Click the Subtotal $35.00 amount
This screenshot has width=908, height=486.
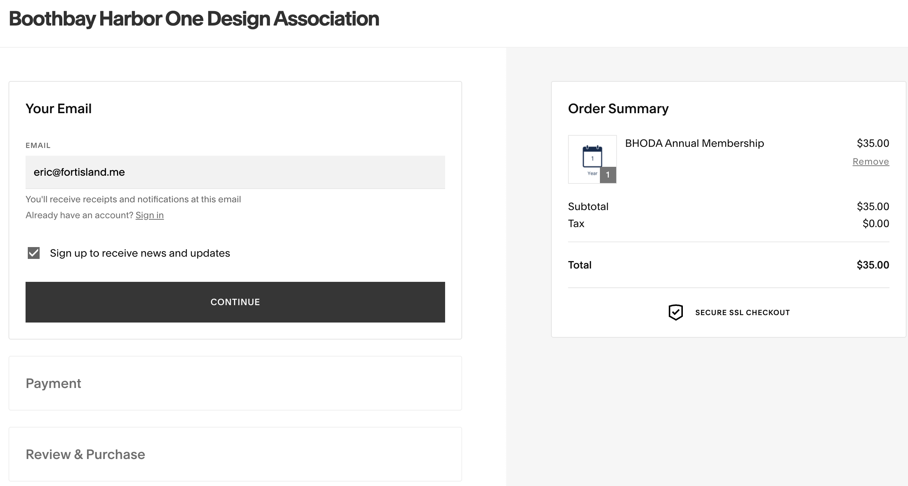(873, 206)
